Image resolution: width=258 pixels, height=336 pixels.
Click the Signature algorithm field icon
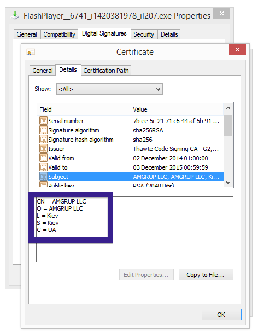click(43, 130)
